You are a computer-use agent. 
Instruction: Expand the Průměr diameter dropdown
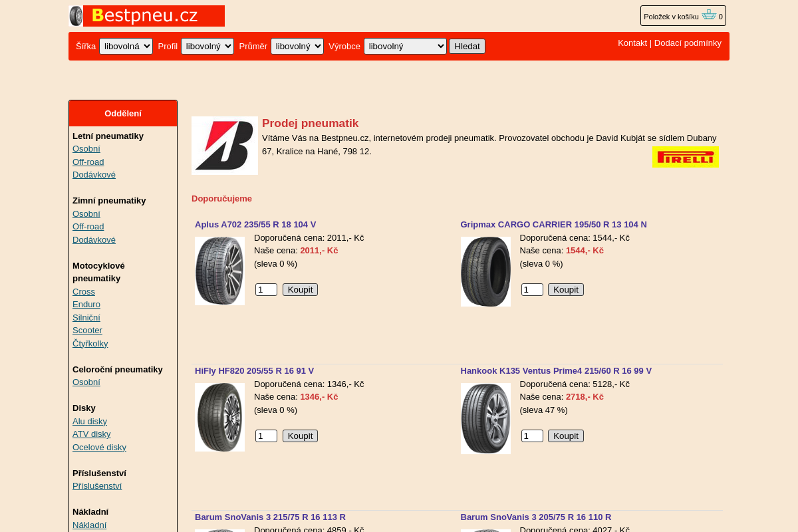tap(297, 47)
